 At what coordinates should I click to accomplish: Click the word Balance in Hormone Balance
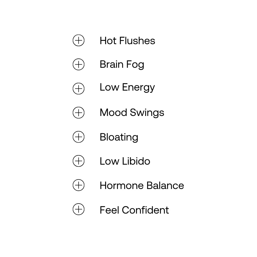[165, 185]
